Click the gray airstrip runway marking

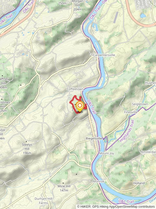pos(116,17)
